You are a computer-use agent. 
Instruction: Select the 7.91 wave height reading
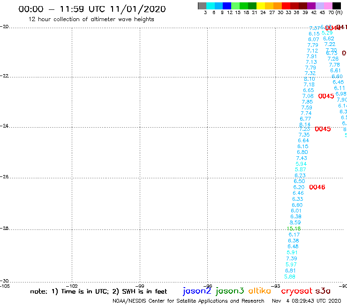tap(311, 56)
